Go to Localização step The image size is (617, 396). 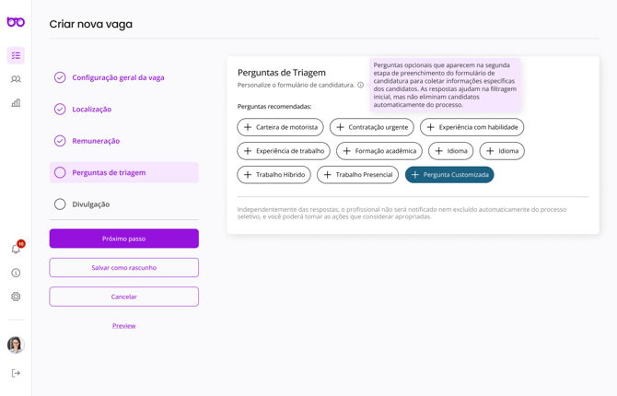pyautogui.click(x=92, y=110)
